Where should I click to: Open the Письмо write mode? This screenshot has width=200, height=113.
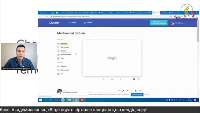click(x=63, y=51)
